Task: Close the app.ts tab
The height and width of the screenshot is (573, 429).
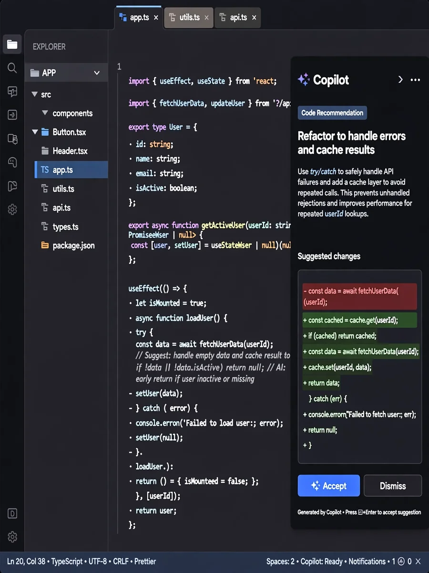Action: [156, 18]
